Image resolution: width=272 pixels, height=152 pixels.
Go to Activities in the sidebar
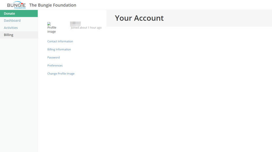click(11, 28)
